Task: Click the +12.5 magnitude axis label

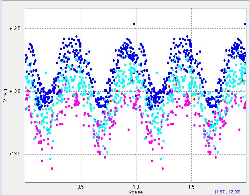Action: [15, 28]
